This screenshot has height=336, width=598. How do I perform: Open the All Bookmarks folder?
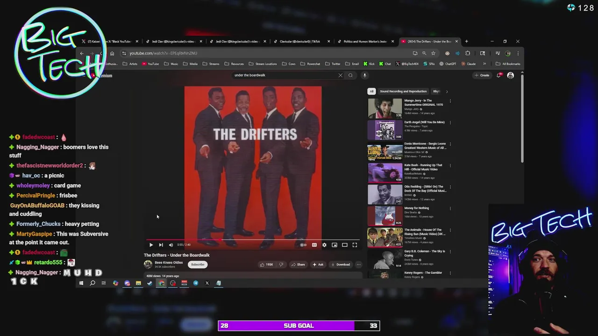pyautogui.click(x=508, y=64)
